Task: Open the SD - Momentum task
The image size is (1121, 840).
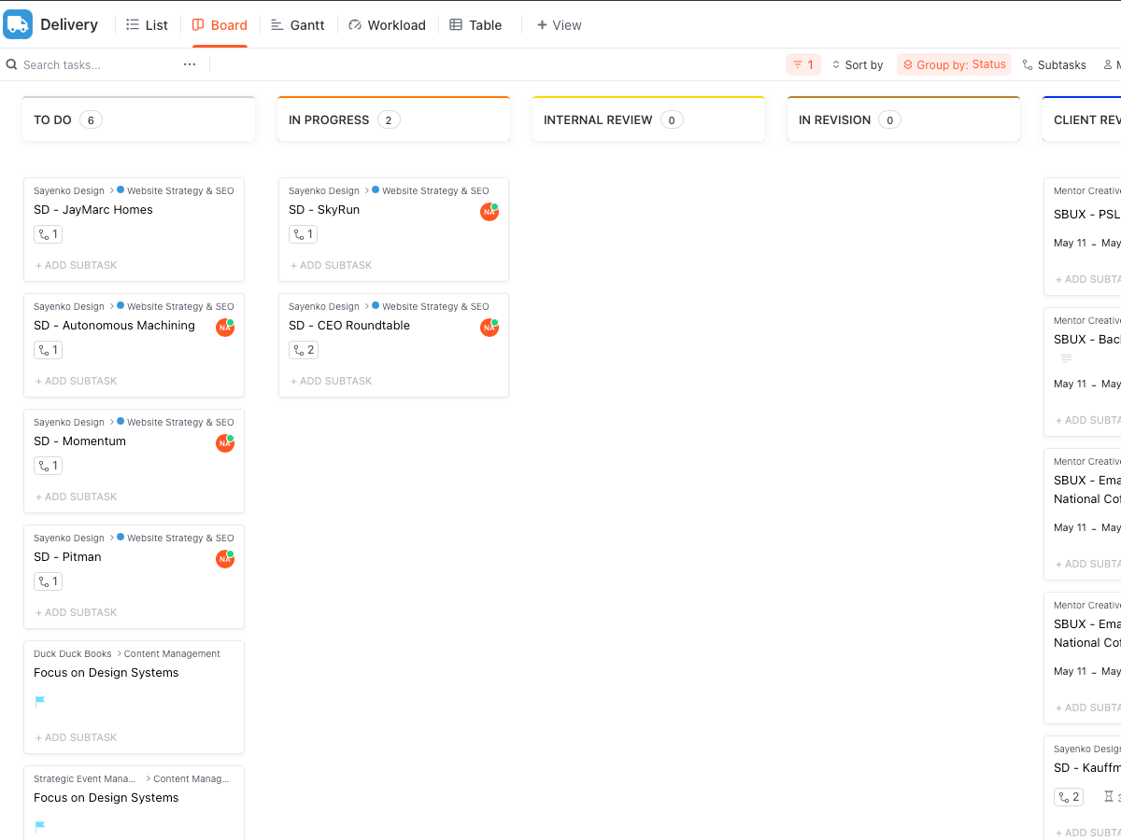Action: (79, 441)
